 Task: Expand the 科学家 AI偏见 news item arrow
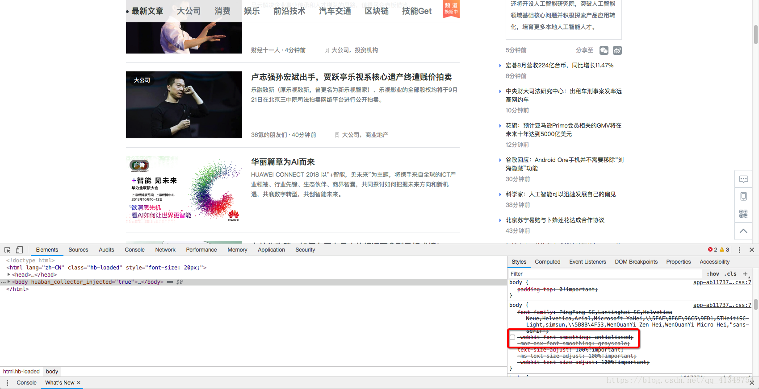tap(500, 194)
